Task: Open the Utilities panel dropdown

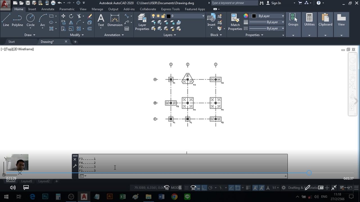Action: [309, 35]
